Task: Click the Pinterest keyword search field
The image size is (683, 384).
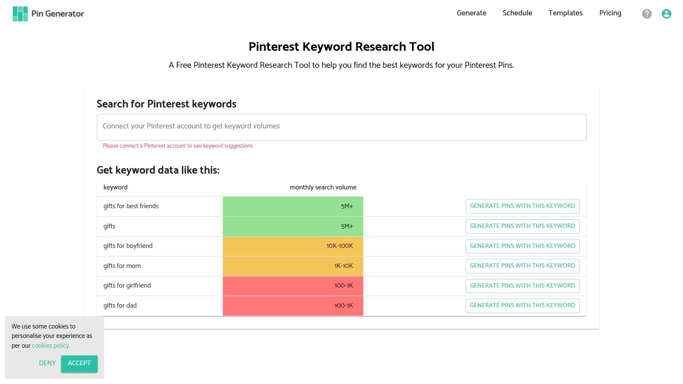Action: coord(341,127)
